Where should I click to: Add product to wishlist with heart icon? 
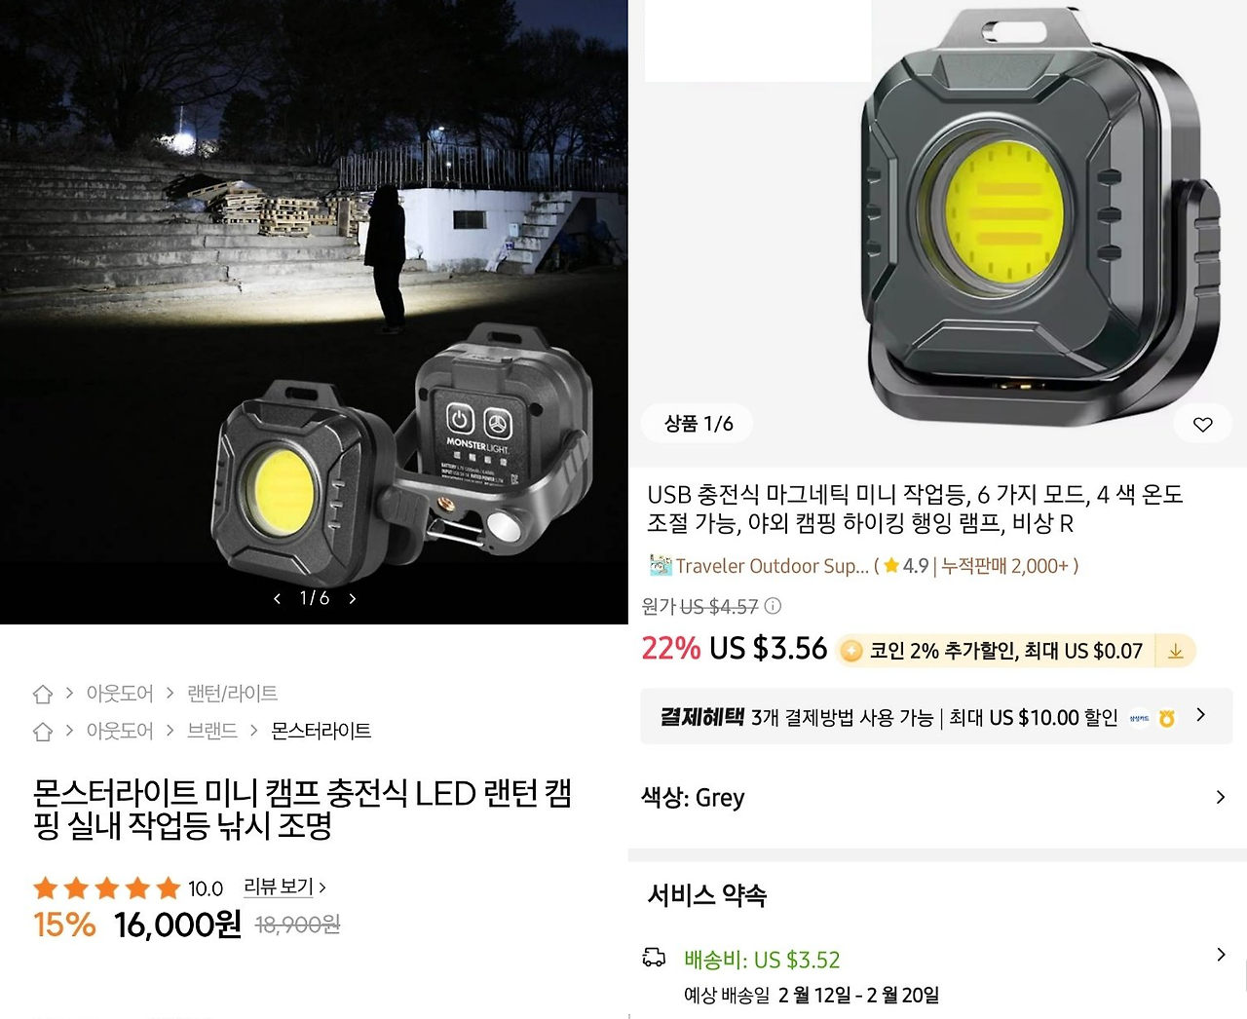click(x=1203, y=424)
